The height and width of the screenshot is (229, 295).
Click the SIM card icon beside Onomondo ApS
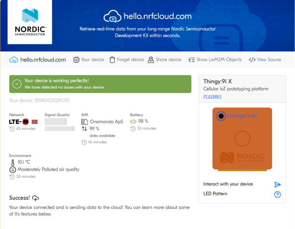[x=85, y=122]
